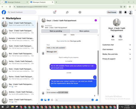View site information icon in address bar
Screen dimensions: 136x109
coord(14,7)
